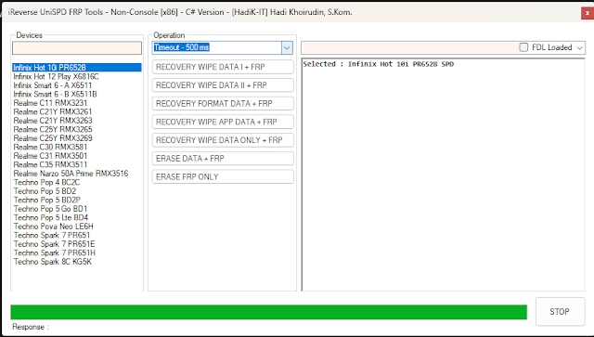
Task: Click RECOVERY WIPE DATA II + FRP
Action: 223,85
